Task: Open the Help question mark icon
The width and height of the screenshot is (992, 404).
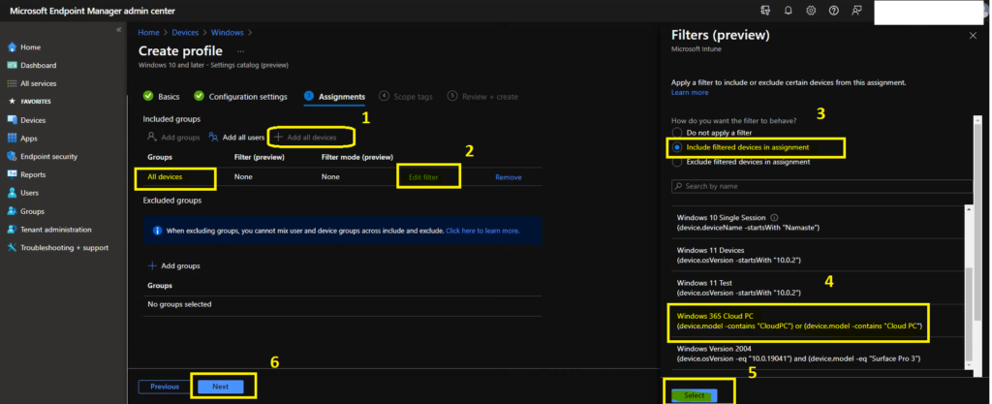Action: tap(834, 11)
